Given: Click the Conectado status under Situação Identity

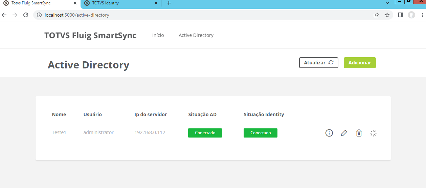Looking at the screenshot, I should coord(261,133).
